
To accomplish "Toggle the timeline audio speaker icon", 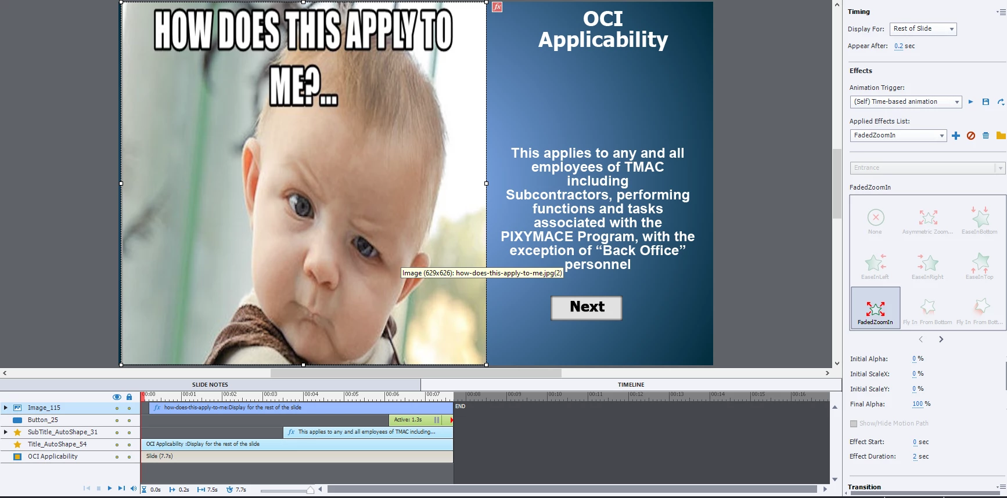I will coord(134,489).
